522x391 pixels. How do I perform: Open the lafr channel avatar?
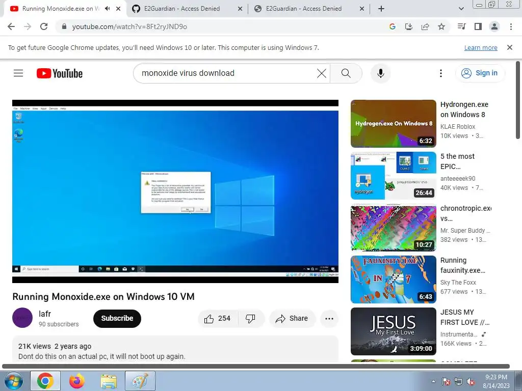22,318
